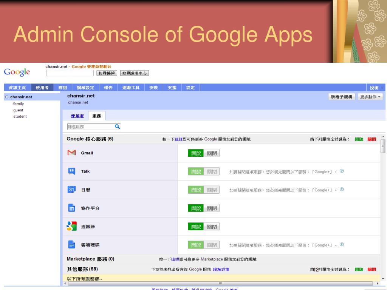This screenshot has width=387, height=290.
Task: Select the family organization in the tree
Action: [19, 104]
